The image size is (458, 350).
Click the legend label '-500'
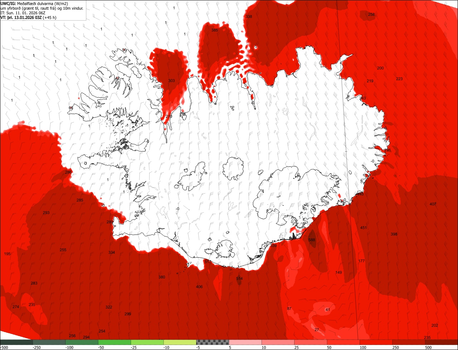click(x=4, y=347)
